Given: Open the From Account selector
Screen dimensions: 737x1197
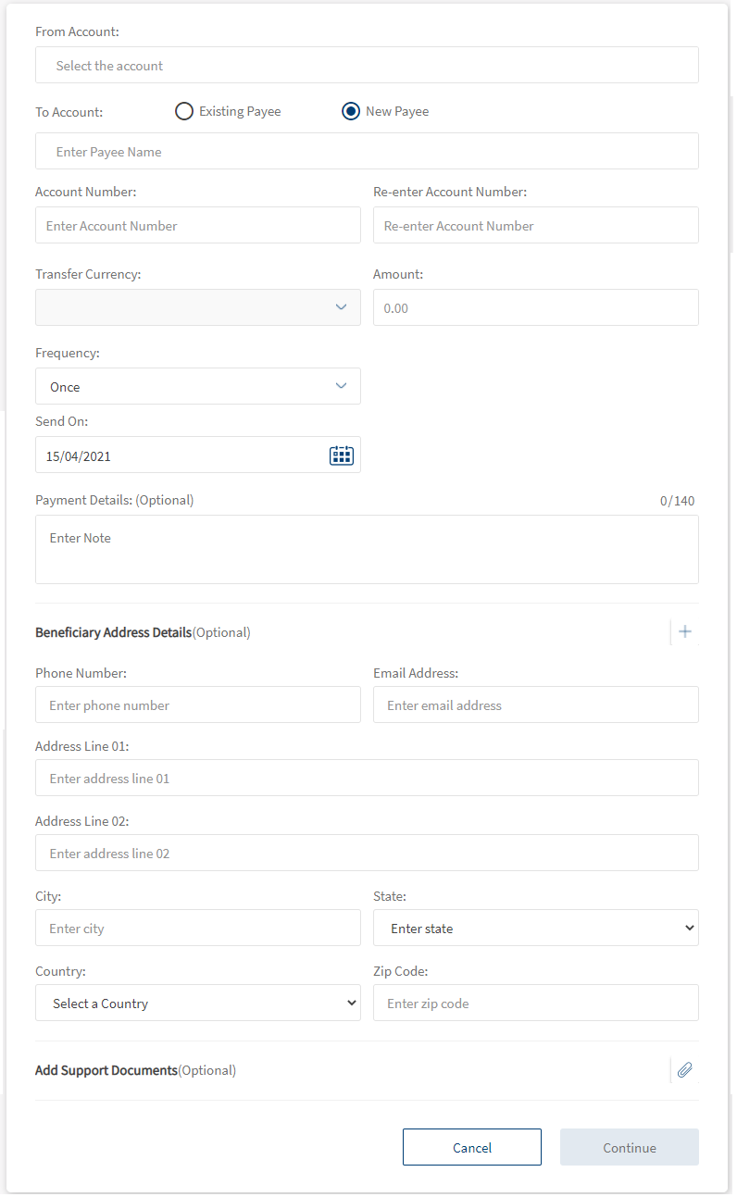Looking at the screenshot, I should pos(367,66).
